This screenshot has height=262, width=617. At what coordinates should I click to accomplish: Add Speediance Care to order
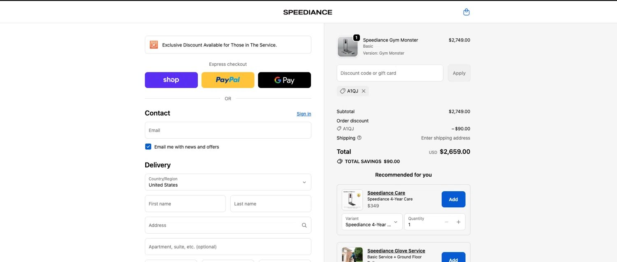[x=453, y=199]
